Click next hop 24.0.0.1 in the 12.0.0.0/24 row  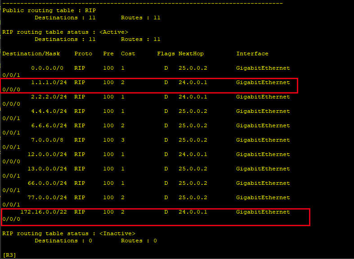pos(193,155)
